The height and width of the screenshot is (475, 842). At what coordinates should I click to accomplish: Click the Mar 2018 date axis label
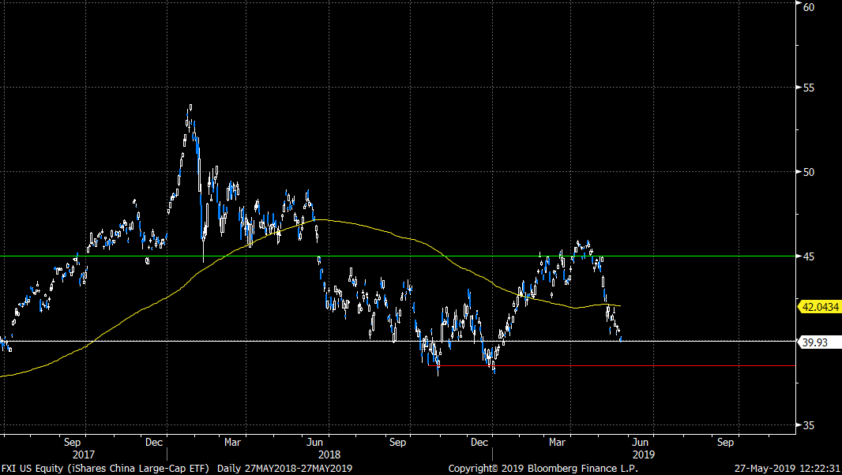pyautogui.click(x=232, y=443)
